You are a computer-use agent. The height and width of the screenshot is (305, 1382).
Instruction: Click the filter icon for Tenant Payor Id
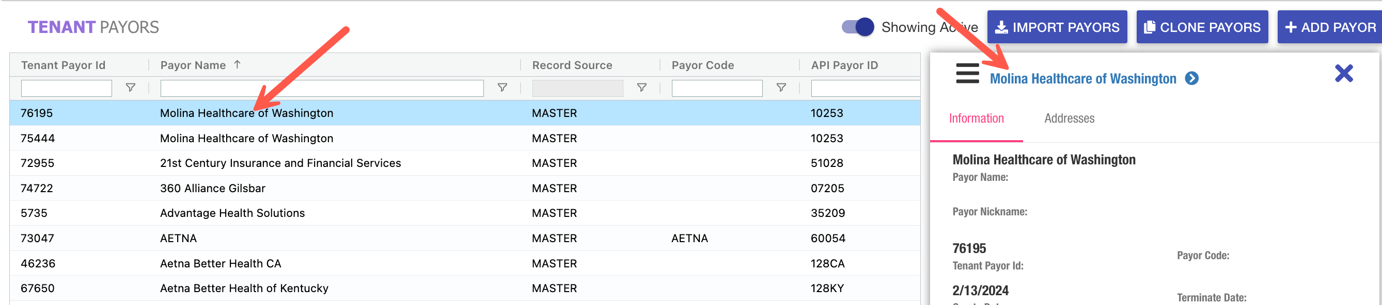click(130, 88)
